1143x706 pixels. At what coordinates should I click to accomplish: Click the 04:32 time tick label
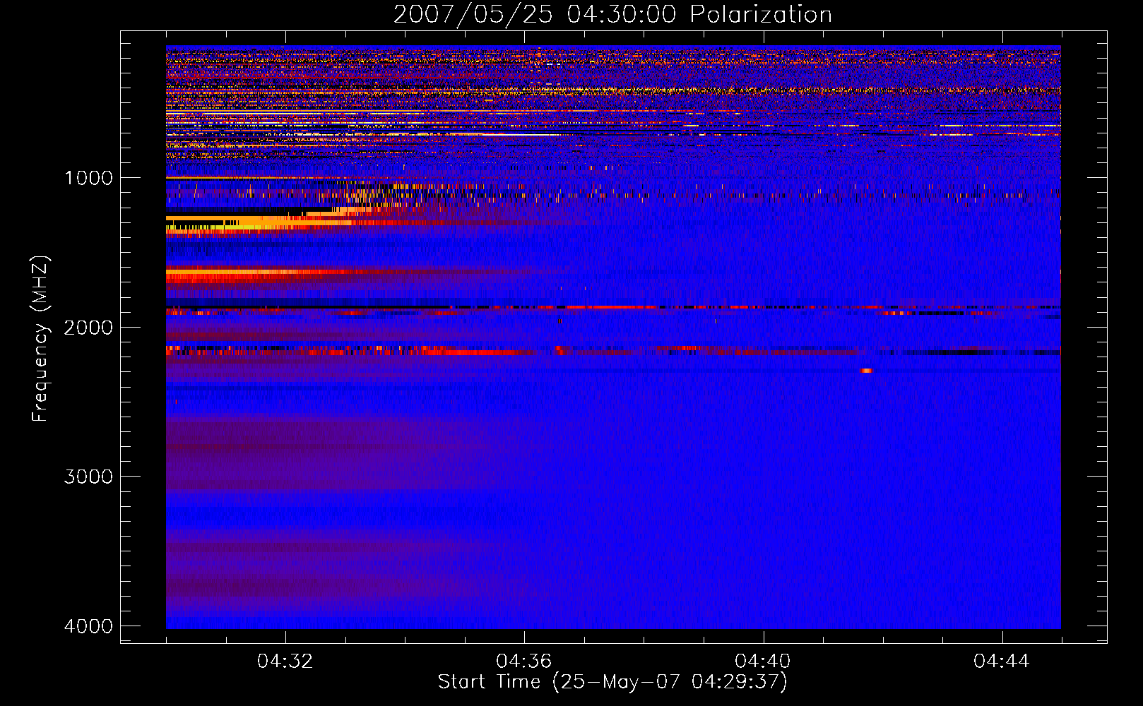coord(285,662)
